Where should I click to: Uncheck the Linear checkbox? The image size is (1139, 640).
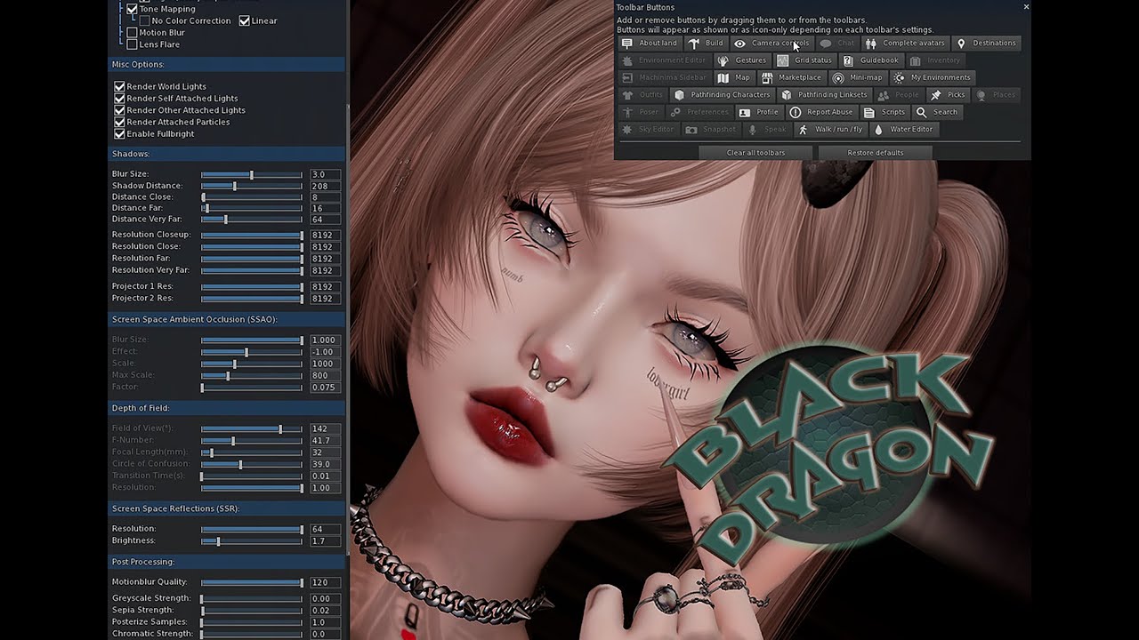(244, 20)
